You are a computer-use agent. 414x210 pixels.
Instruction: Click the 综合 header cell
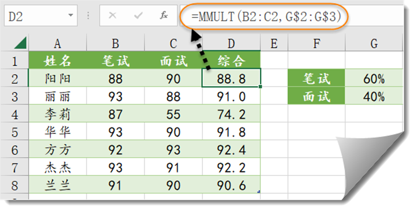tap(231, 61)
